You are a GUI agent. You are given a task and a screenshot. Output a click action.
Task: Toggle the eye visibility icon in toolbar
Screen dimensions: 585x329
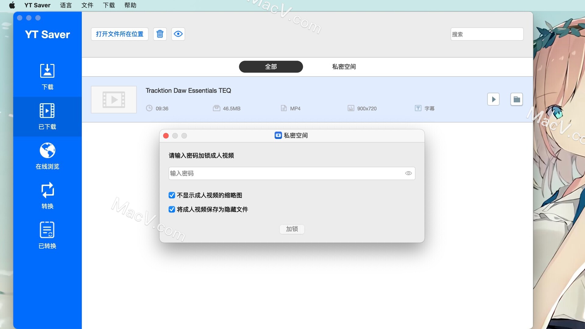(x=178, y=34)
